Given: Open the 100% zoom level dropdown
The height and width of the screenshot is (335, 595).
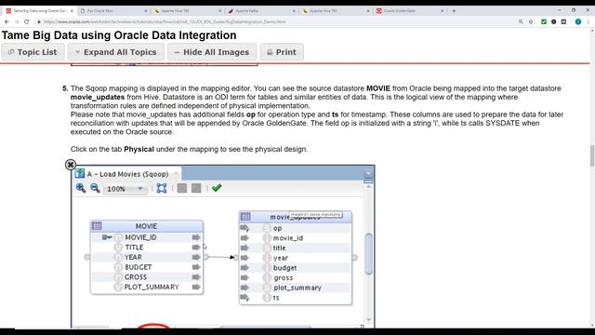Looking at the screenshot, I should (125, 189).
